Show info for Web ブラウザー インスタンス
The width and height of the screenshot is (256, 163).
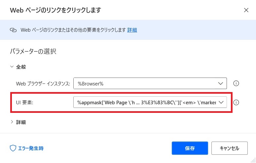[x=236, y=83]
